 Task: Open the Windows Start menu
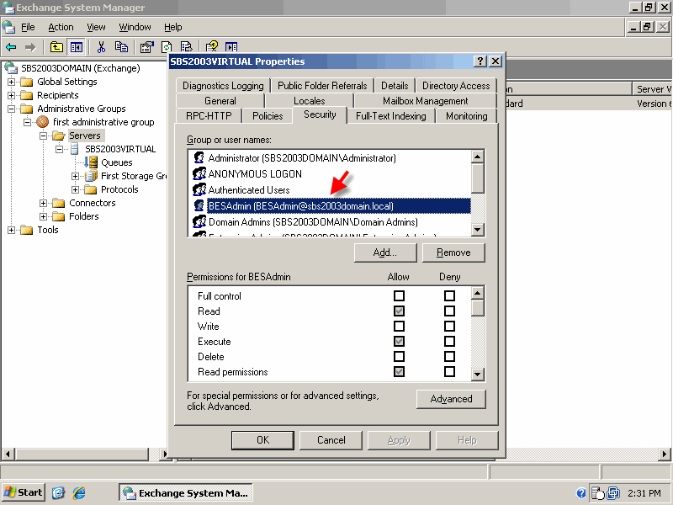(24, 492)
